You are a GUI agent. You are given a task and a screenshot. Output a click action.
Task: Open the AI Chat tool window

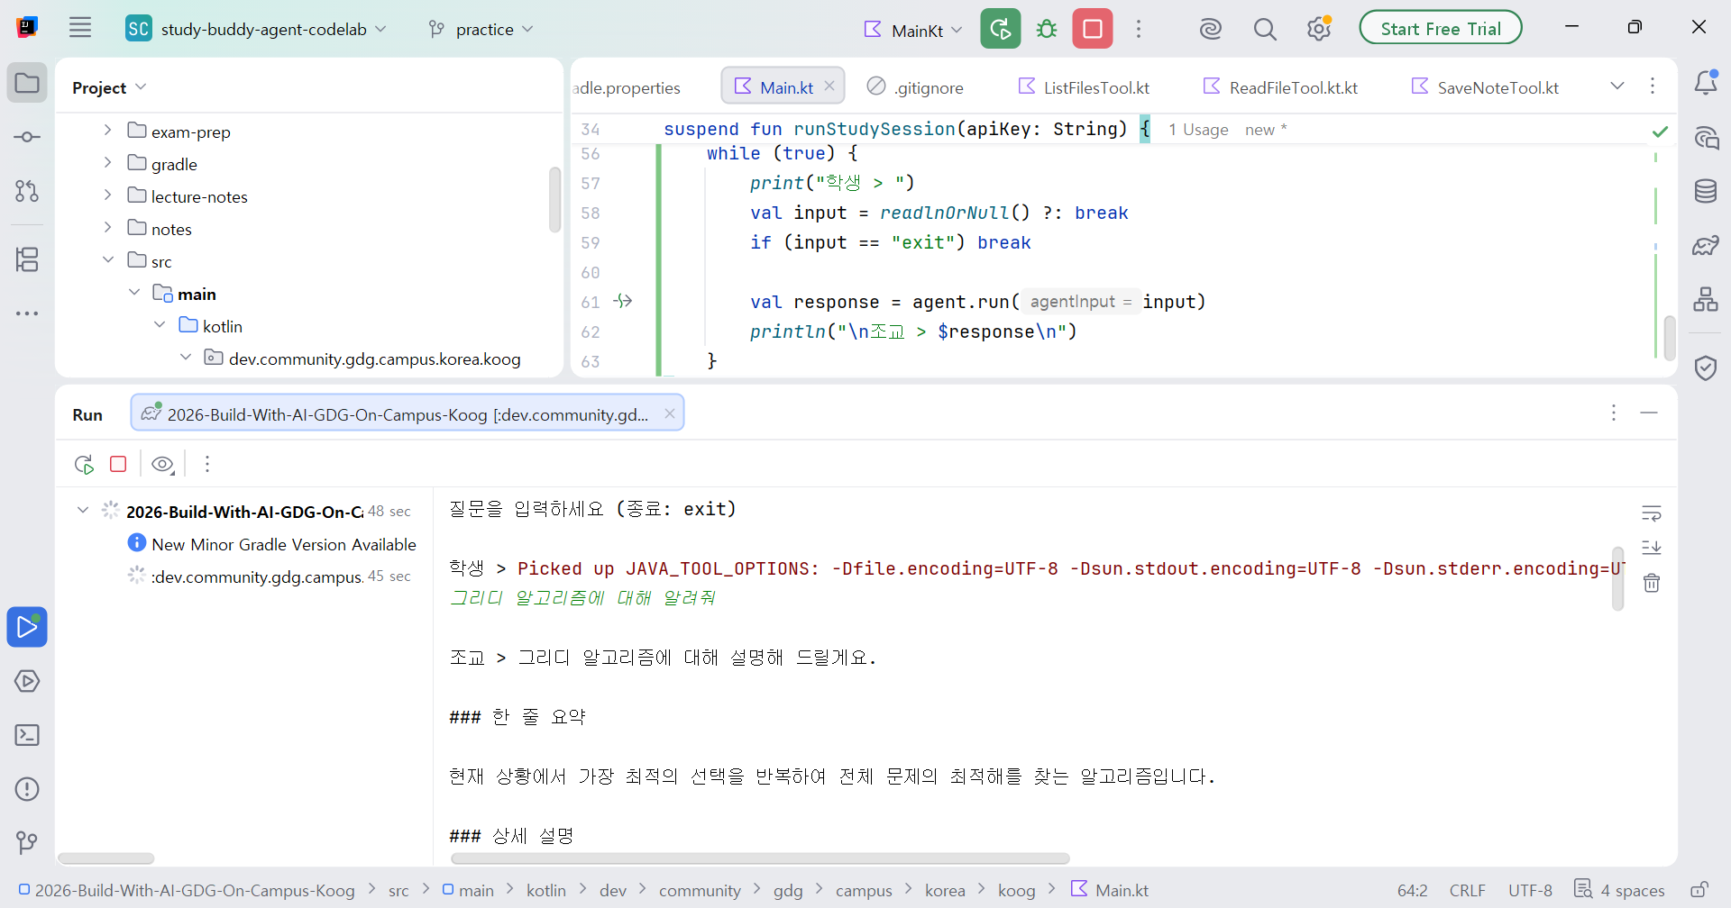[x=1706, y=137]
